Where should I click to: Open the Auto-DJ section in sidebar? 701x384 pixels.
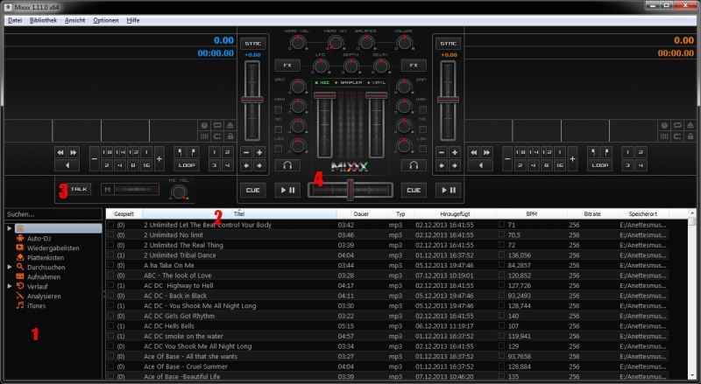tap(39, 239)
